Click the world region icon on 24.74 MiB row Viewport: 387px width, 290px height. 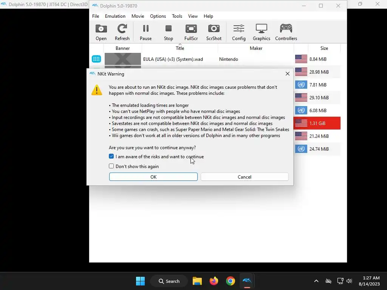click(x=301, y=149)
